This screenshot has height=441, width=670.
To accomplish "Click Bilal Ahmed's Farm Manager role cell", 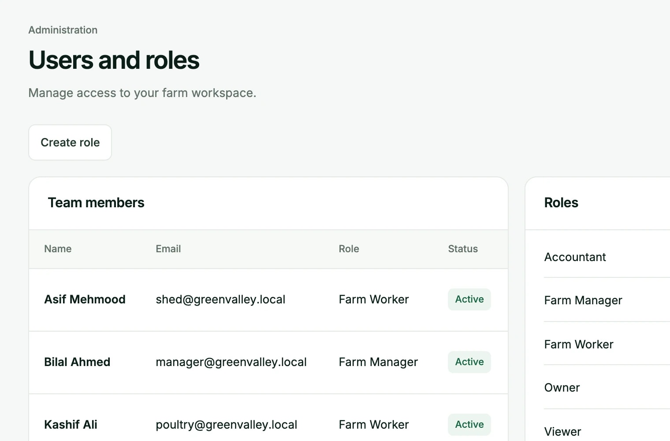I will tap(378, 362).
